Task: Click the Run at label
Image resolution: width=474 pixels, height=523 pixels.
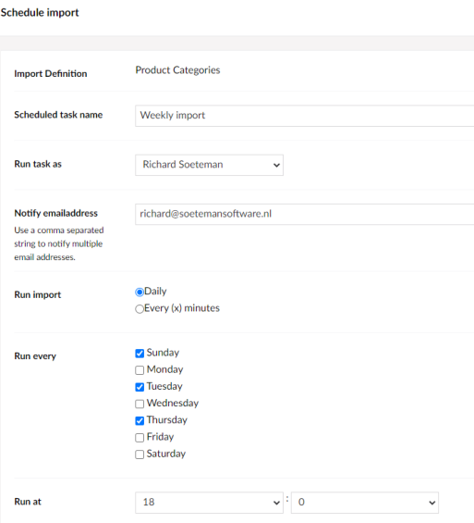Action: [28, 502]
